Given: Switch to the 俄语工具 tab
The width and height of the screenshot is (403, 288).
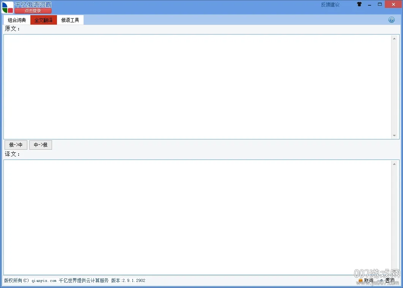Looking at the screenshot, I should pos(70,20).
